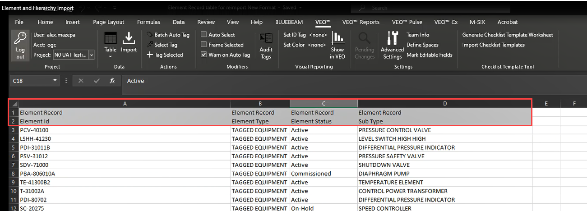Click the Import download icon
The height and width of the screenshot is (211, 587).
coord(129,40)
